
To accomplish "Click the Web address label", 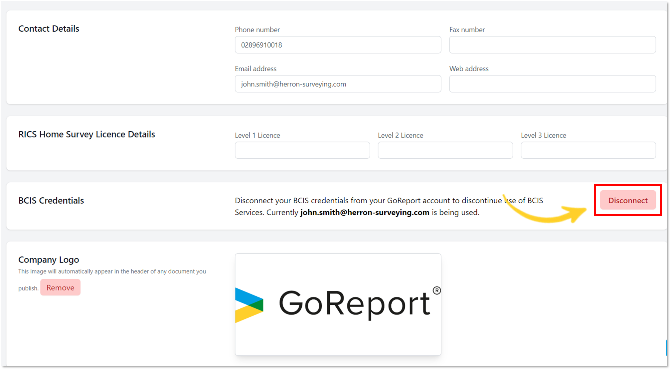I will point(469,69).
